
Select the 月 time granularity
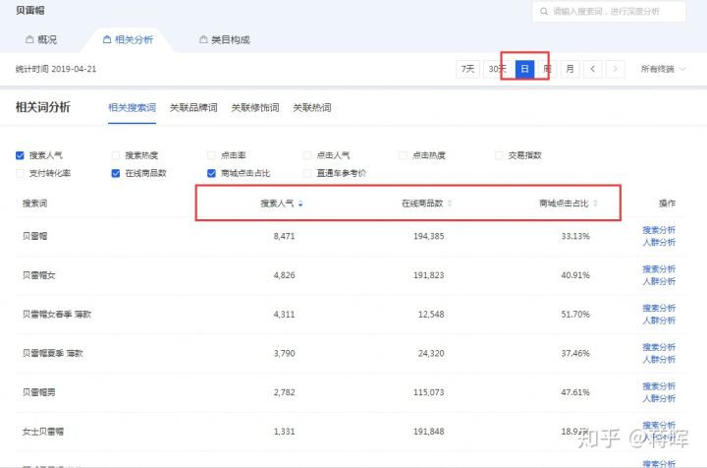coord(570,69)
